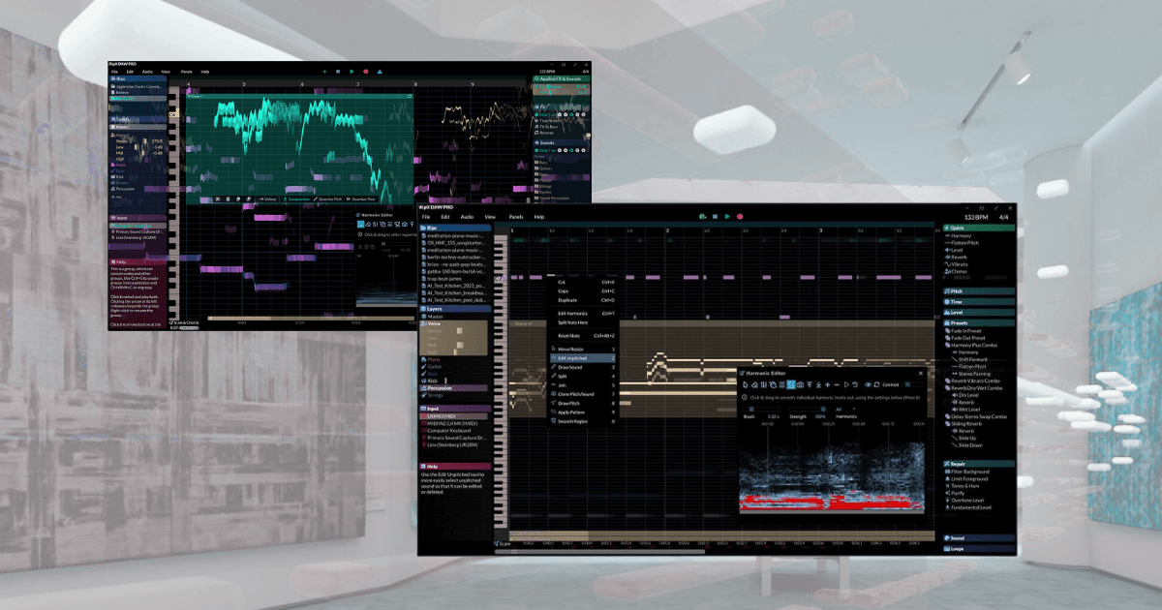This screenshot has width=1162, height=610.
Task: Click green plus add button in front window
Action: (703, 217)
